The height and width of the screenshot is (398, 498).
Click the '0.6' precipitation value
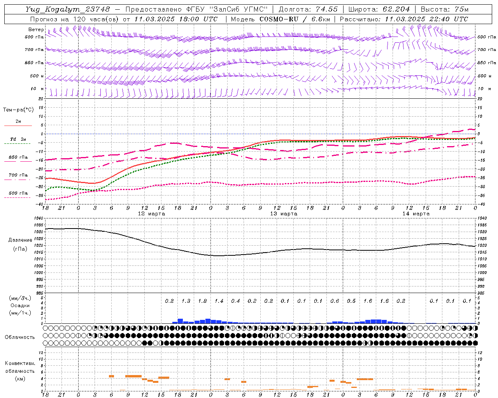pos(335,301)
